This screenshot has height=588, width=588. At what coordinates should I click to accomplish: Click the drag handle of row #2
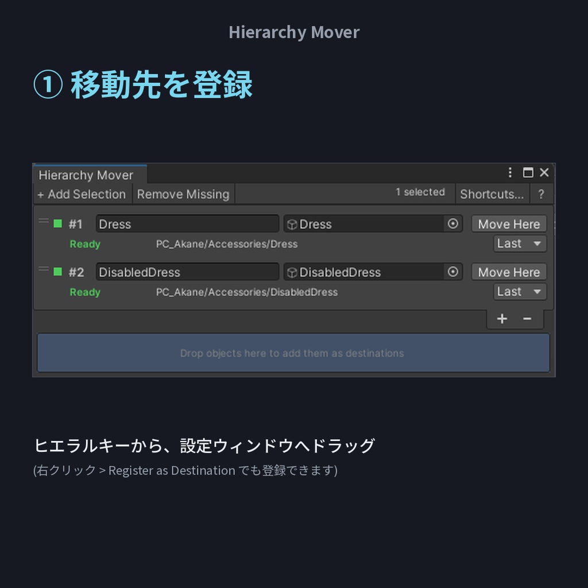pos(44,269)
